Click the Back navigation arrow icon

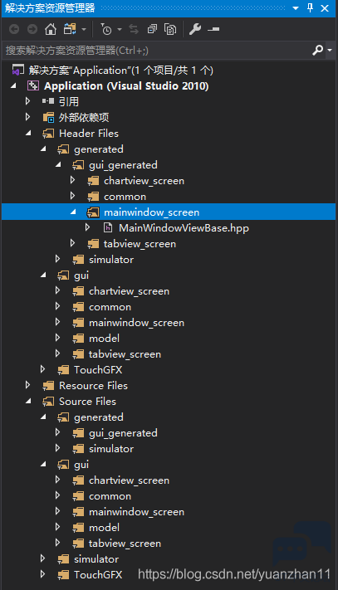pyautogui.click(x=14, y=29)
